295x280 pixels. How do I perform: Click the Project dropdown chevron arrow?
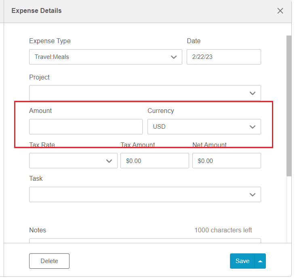pyautogui.click(x=253, y=93)
